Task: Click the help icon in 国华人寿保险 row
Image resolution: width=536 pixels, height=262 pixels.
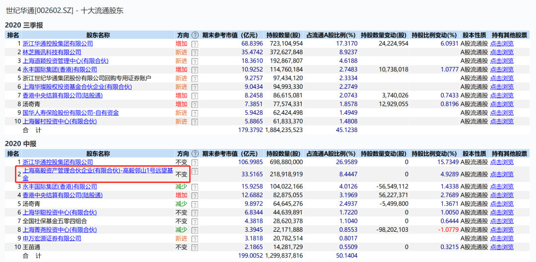Action: (195, 113)
